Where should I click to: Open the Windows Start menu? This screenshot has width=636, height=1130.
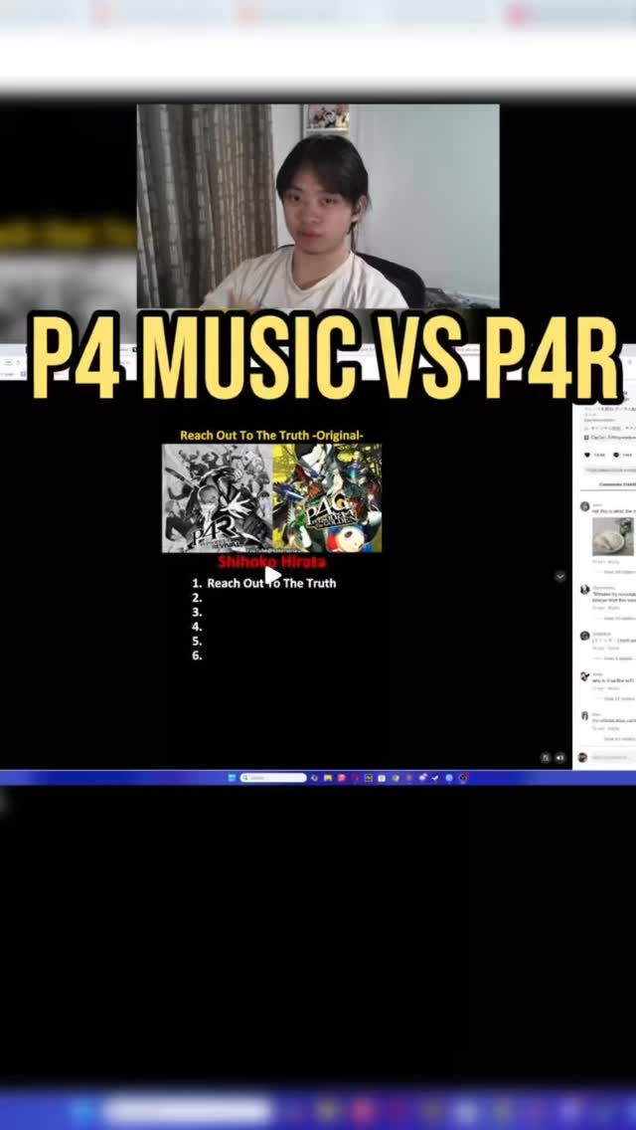click(x=232, y=778)
